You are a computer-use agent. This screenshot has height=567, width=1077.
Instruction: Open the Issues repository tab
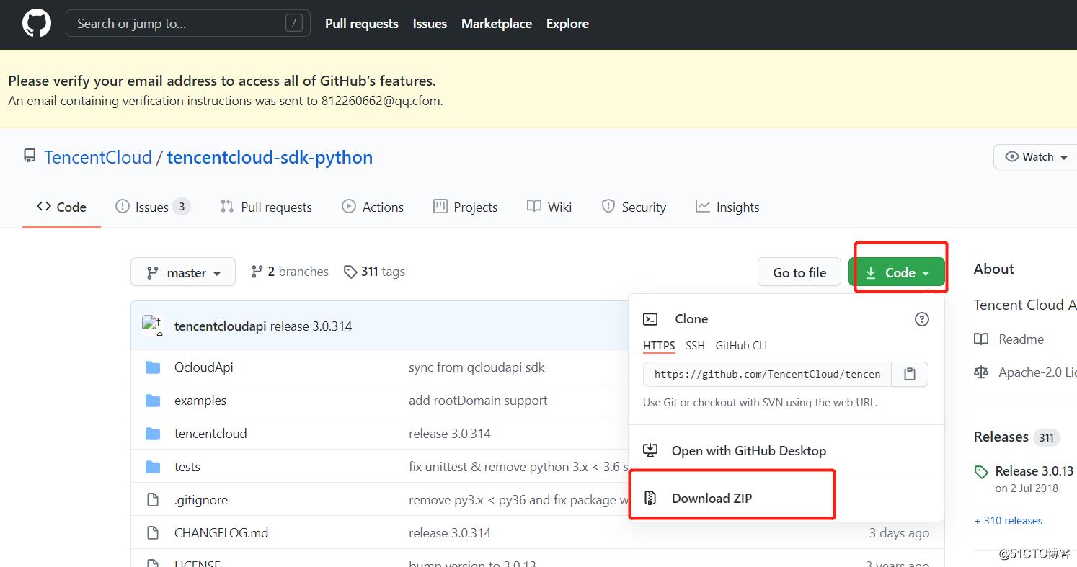click(152, 207)
